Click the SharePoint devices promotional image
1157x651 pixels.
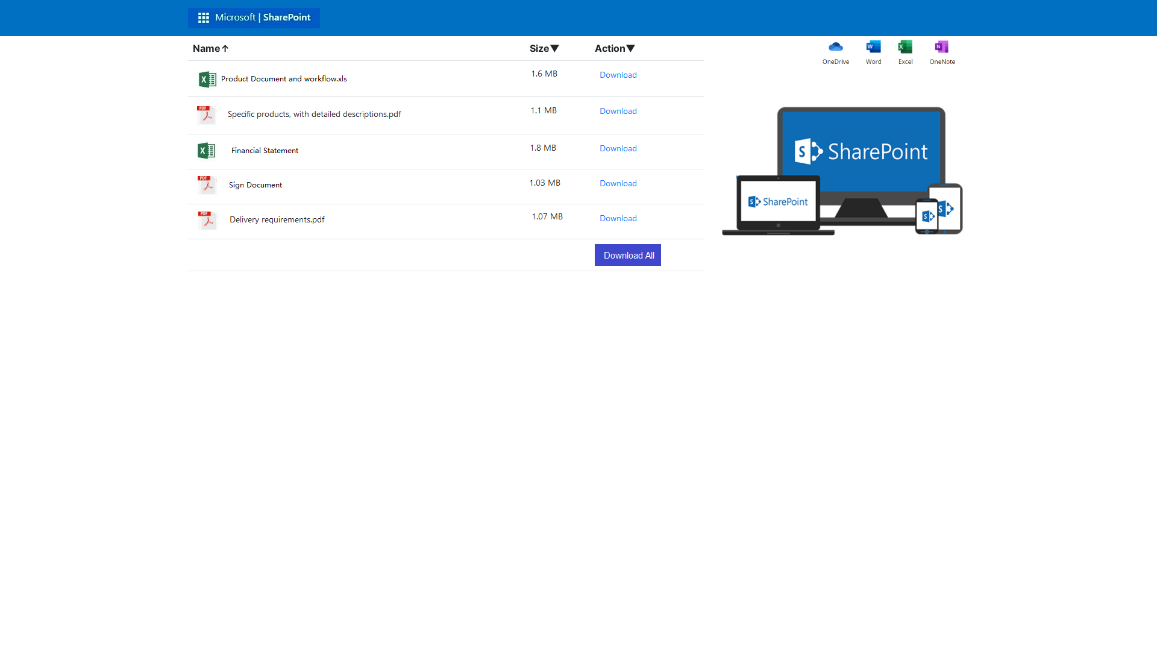[x=842, y=171]
